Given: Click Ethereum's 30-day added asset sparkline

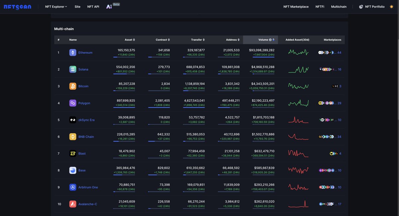Looking at the screenshot, I should point(298,52).
